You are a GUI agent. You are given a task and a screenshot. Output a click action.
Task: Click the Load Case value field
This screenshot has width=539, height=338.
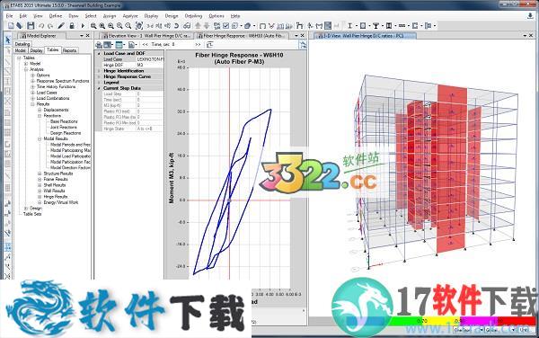tap(150, 59)
